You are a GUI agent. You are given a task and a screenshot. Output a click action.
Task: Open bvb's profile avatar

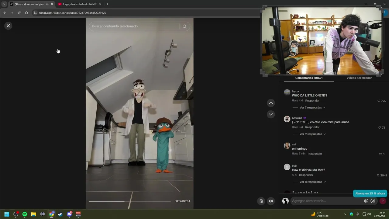287,167
